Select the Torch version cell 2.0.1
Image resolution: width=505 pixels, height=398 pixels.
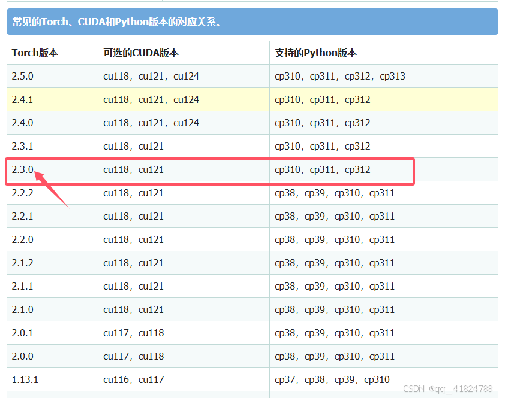pos(53,333)
